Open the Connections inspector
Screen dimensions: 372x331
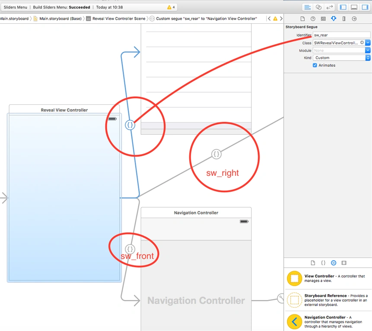click(354, 19)
